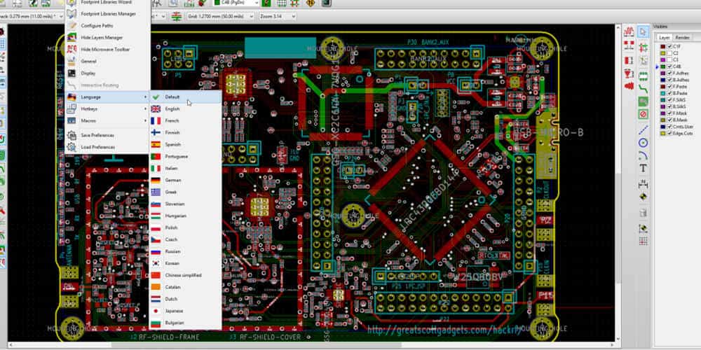Screen dimensions: 701x350
Task: Click the Edge.Cuts layer color swatch
Action: pyautogui.click(x=663, y=133)
